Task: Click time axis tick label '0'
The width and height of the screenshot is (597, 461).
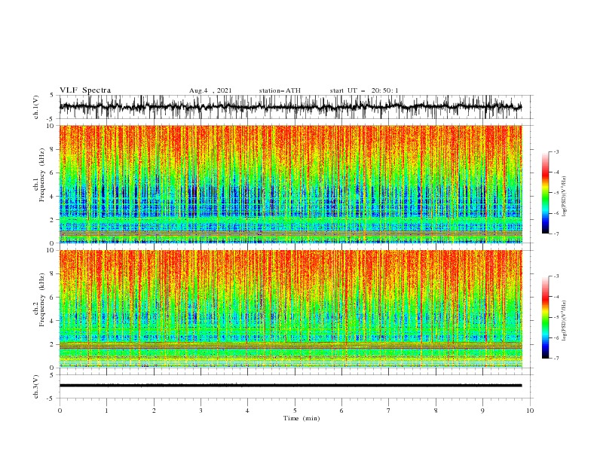Action: pos(60,411)
